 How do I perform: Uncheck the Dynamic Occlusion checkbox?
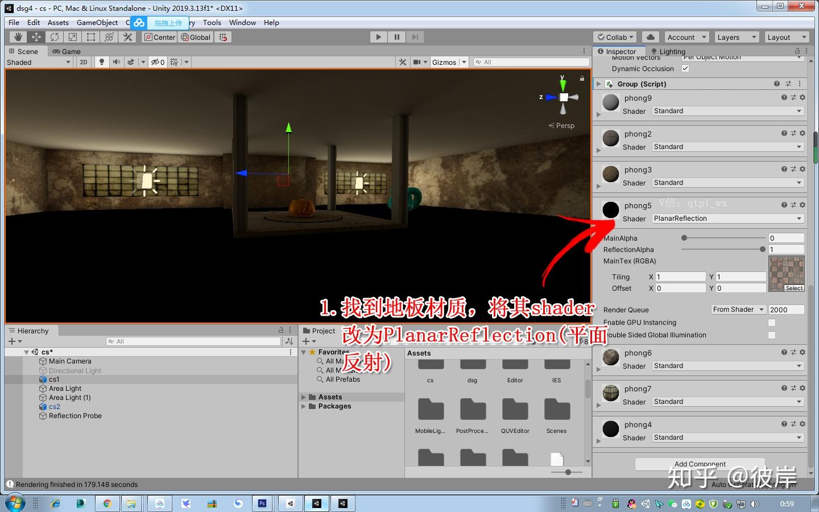pos(685,68)
